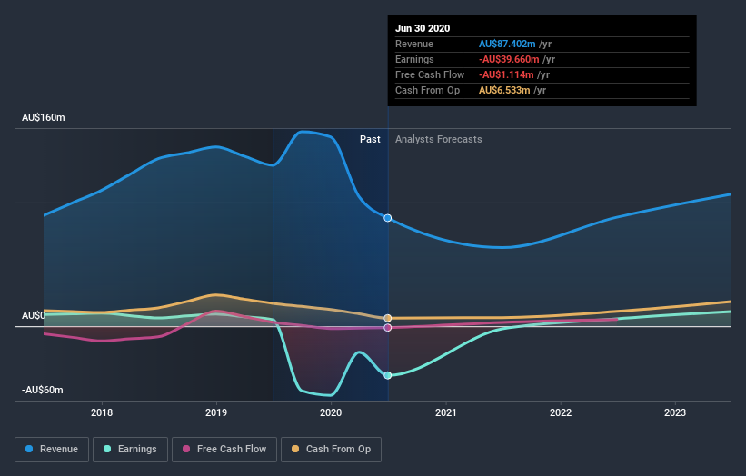Screen dimensions: 746x476
Task: Click the Revenue row label in the tooltip
Action: tap(414, 44)
